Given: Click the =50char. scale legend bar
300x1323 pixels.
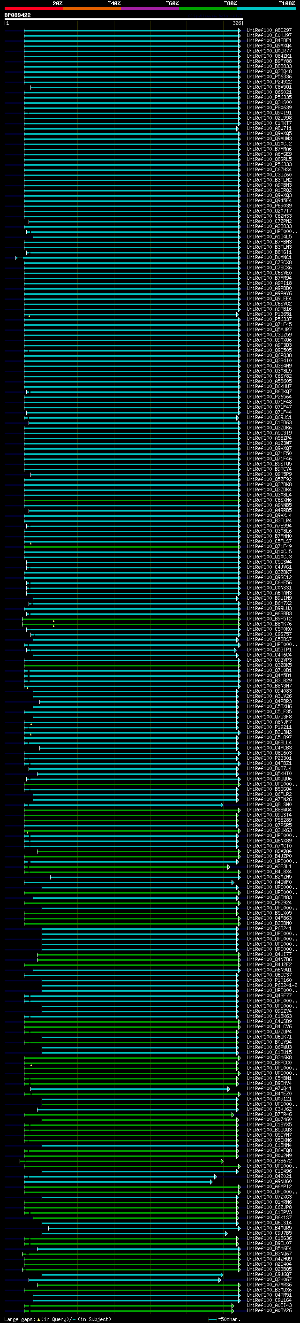Looking at the screenshot, I should [x=213, y=1319].
